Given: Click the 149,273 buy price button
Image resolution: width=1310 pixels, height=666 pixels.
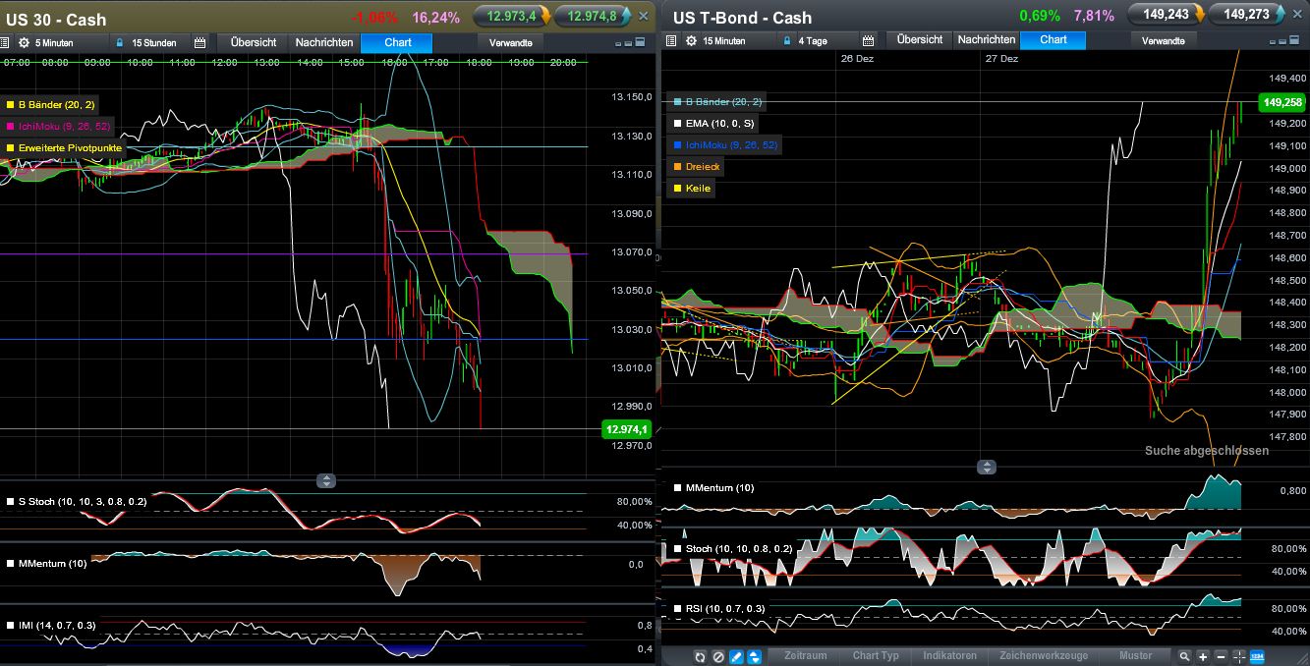Looking at the screenshot, I should [x=1247, y=15].
